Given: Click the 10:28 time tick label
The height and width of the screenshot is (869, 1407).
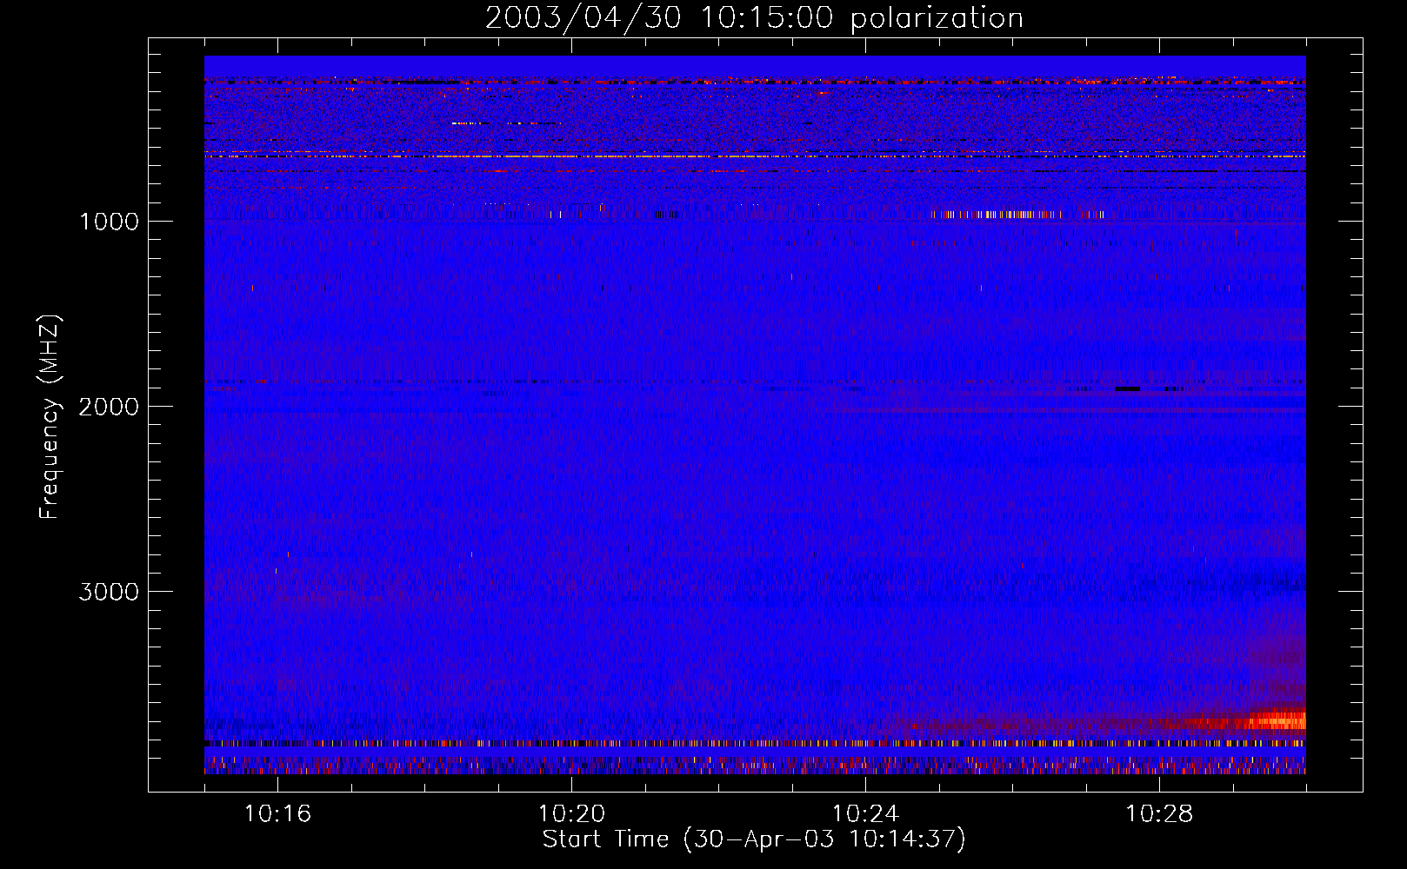Looking at the screenshot, I should tap(1159, 813).
